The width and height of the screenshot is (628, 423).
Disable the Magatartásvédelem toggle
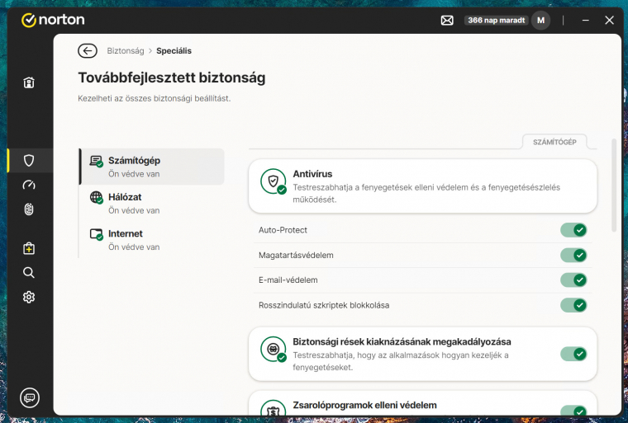click(x=573, y=256)
